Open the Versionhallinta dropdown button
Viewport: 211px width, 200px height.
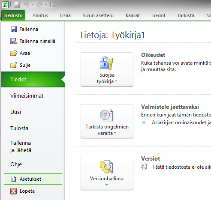click(107, 173)
